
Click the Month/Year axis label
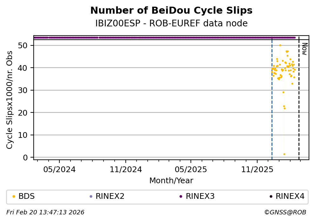(171, 181)
